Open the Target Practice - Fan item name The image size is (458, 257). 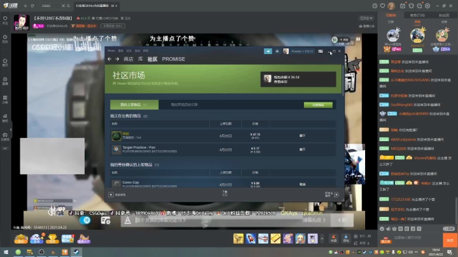(x=139, y=148)
